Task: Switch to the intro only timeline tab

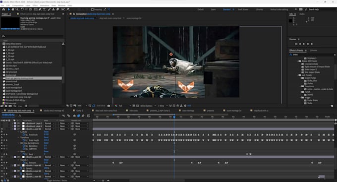Action: point(133,111)
